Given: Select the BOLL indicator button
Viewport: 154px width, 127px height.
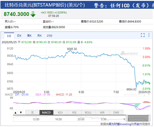Looking at the screenshot, I should coord(88,112).
